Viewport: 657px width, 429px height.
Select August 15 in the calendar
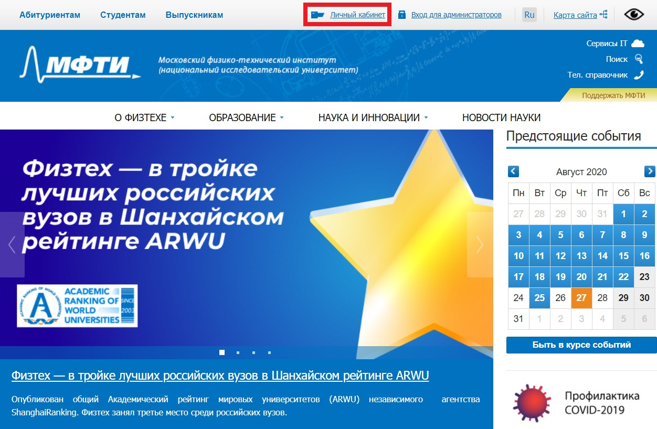(623, 256)
